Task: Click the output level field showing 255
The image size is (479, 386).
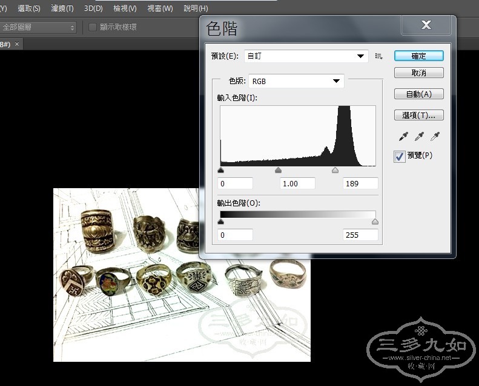Action: pos(360,235)
